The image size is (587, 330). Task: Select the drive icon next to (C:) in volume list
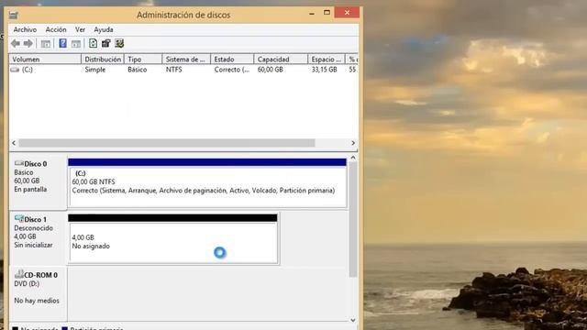[15, 70]
